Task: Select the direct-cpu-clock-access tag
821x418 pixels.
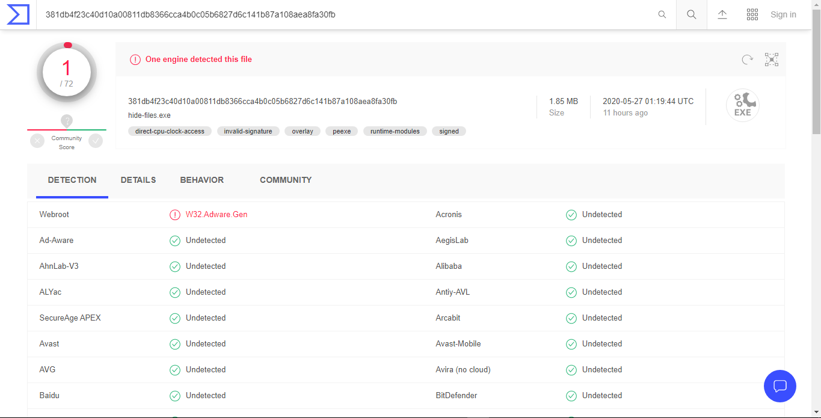Action: click(170, 131)
